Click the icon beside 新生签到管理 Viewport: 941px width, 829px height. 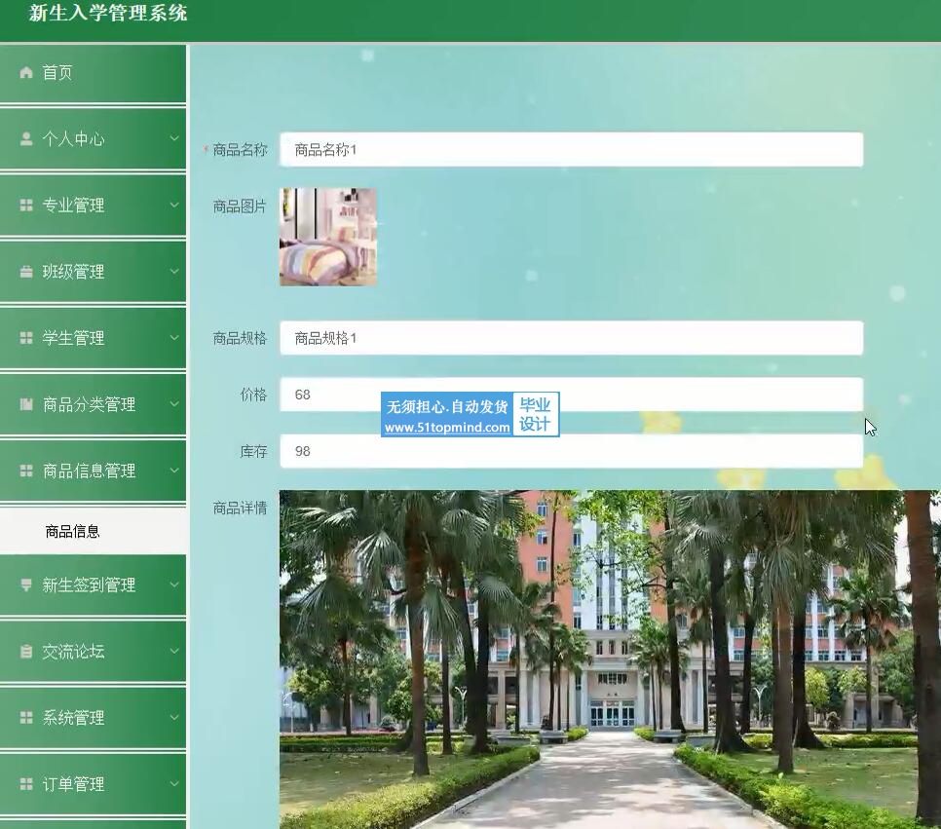point(25,584)
